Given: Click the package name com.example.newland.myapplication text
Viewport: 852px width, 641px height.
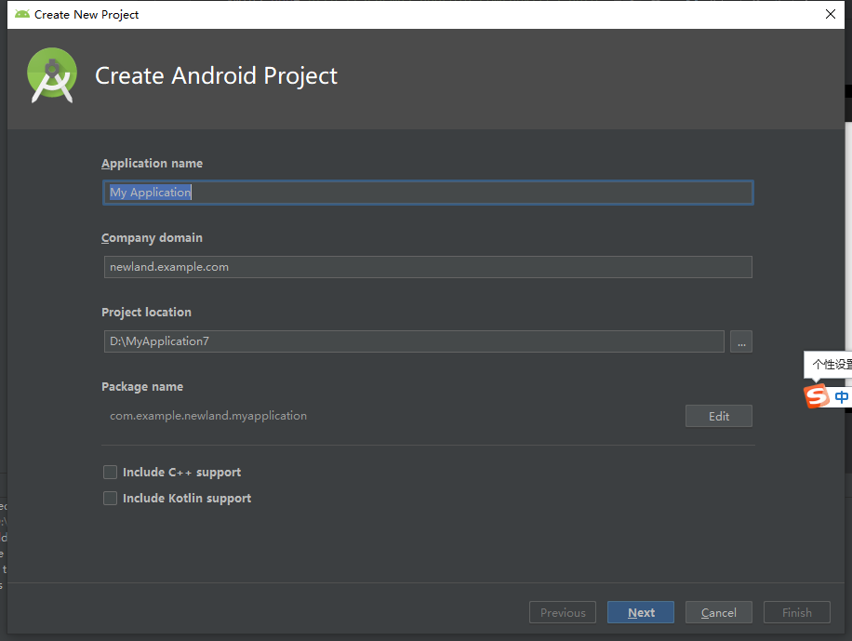Looking at the screenshot, I should [208, 415].
